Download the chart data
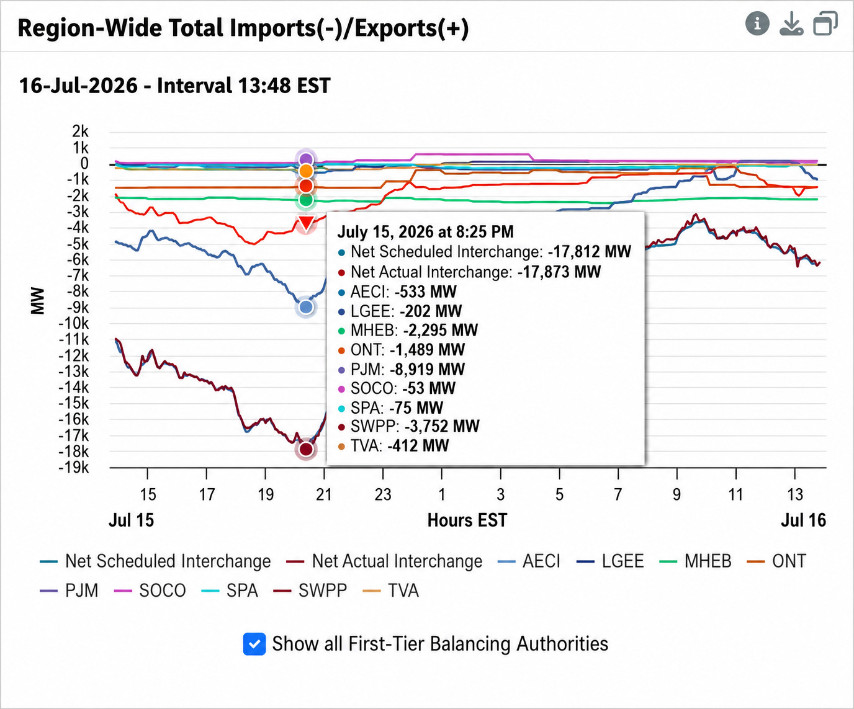Image resolution: width=854 pixels, height=709 pixels. pyautogui.click(x=791, y=24)
